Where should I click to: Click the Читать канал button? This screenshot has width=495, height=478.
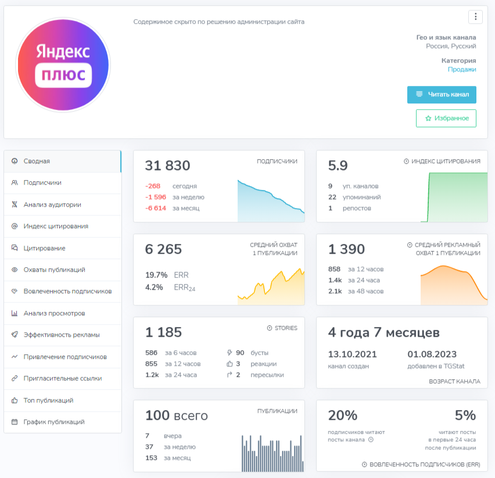442,94
